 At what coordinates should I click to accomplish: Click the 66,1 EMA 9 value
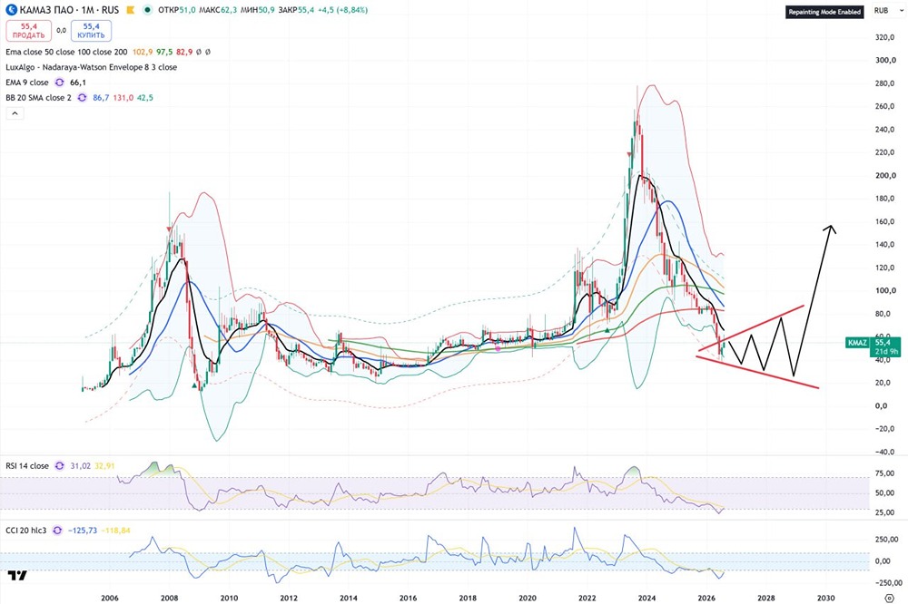click(78, 83)
